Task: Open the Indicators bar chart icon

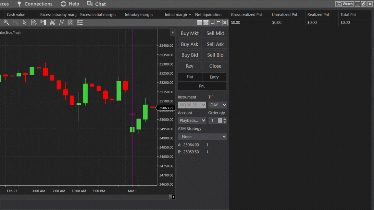Action: tap(52, 22)
